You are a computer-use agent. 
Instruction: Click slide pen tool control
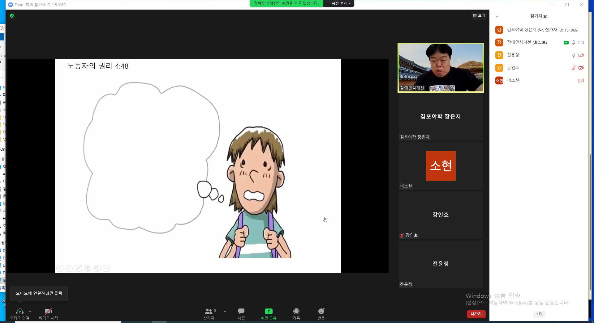pos(79,268)
